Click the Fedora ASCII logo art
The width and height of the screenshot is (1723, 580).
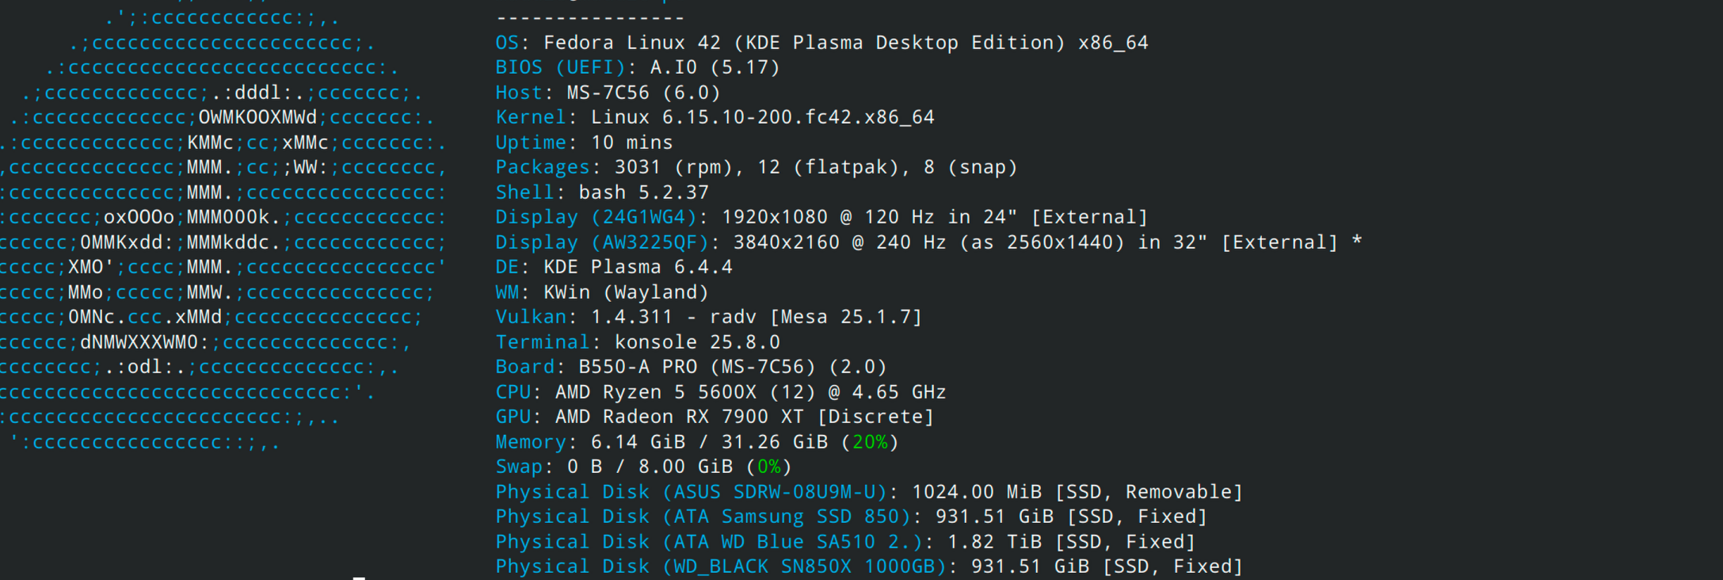[222, 230]
